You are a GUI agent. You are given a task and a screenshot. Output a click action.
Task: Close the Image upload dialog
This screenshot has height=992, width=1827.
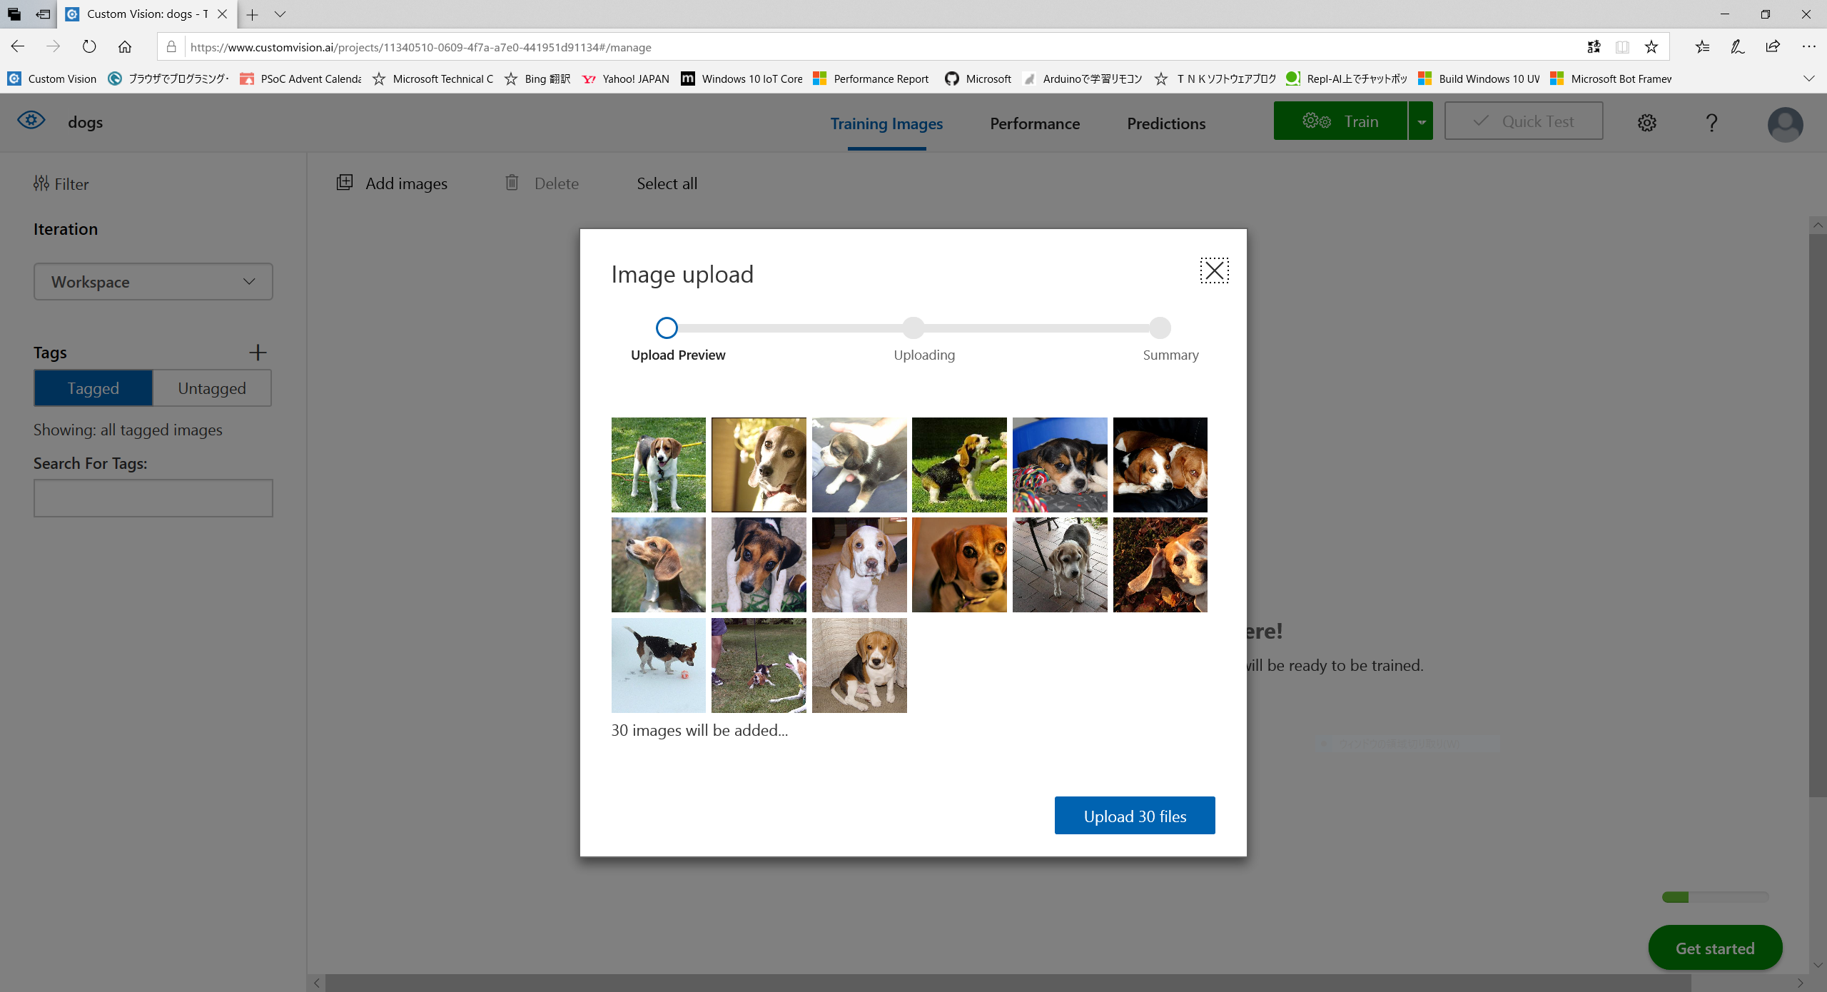point(1214,270)
